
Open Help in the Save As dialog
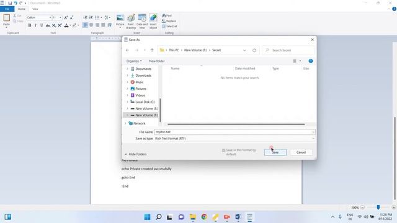pyautogui.click(x=311, y=61)
